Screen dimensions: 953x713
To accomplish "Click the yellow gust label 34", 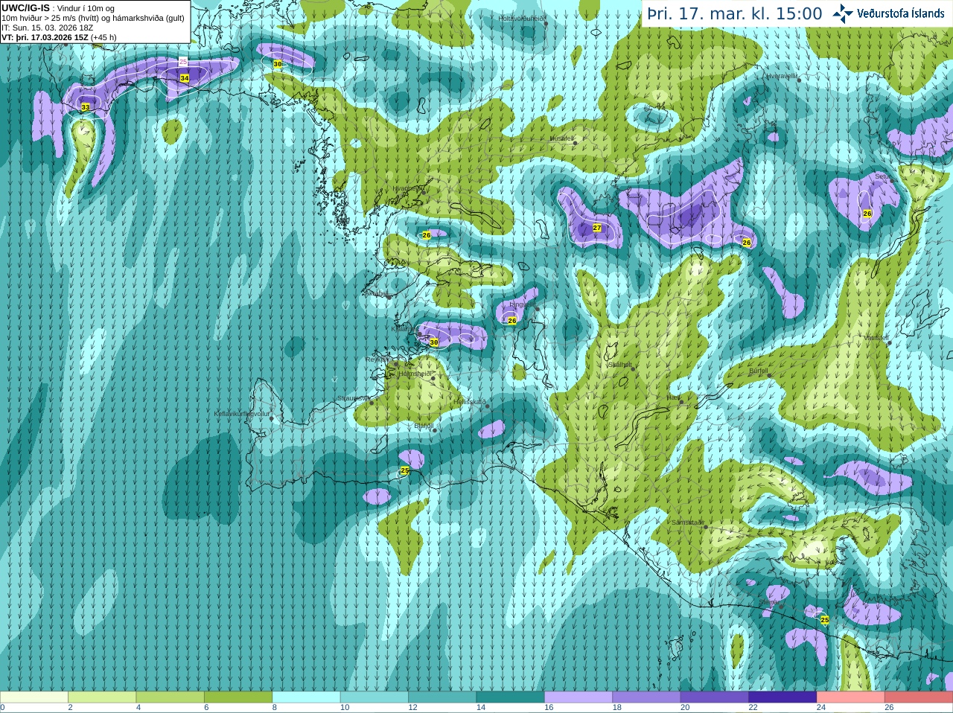I will [184, 78].
